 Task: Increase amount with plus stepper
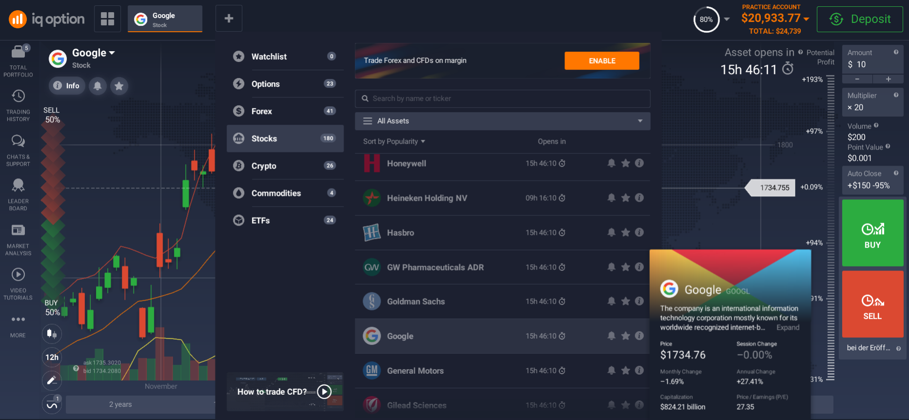pos(888,79)
